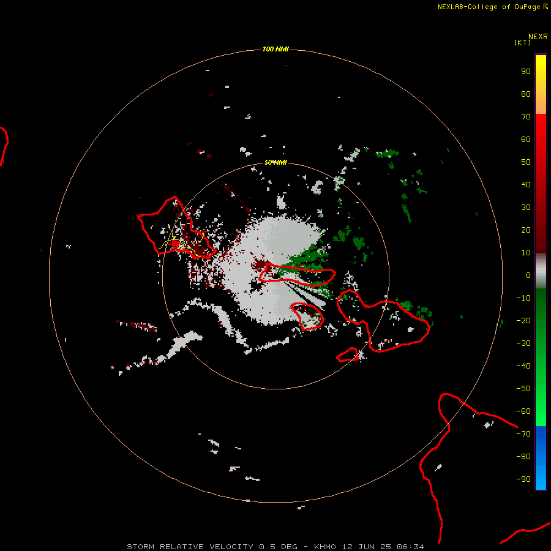The height and width of the screenshot is (551, 551).
Task: Click the 0.5 DEG elevation text in caption
Action: (x=278, y=547)
